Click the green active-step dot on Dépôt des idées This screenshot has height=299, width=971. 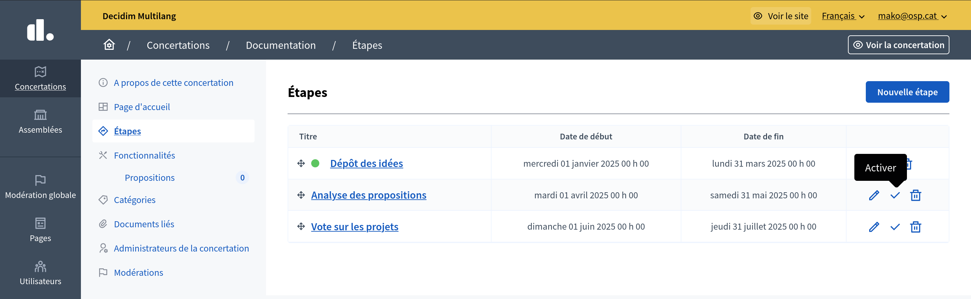pos(315,163)
